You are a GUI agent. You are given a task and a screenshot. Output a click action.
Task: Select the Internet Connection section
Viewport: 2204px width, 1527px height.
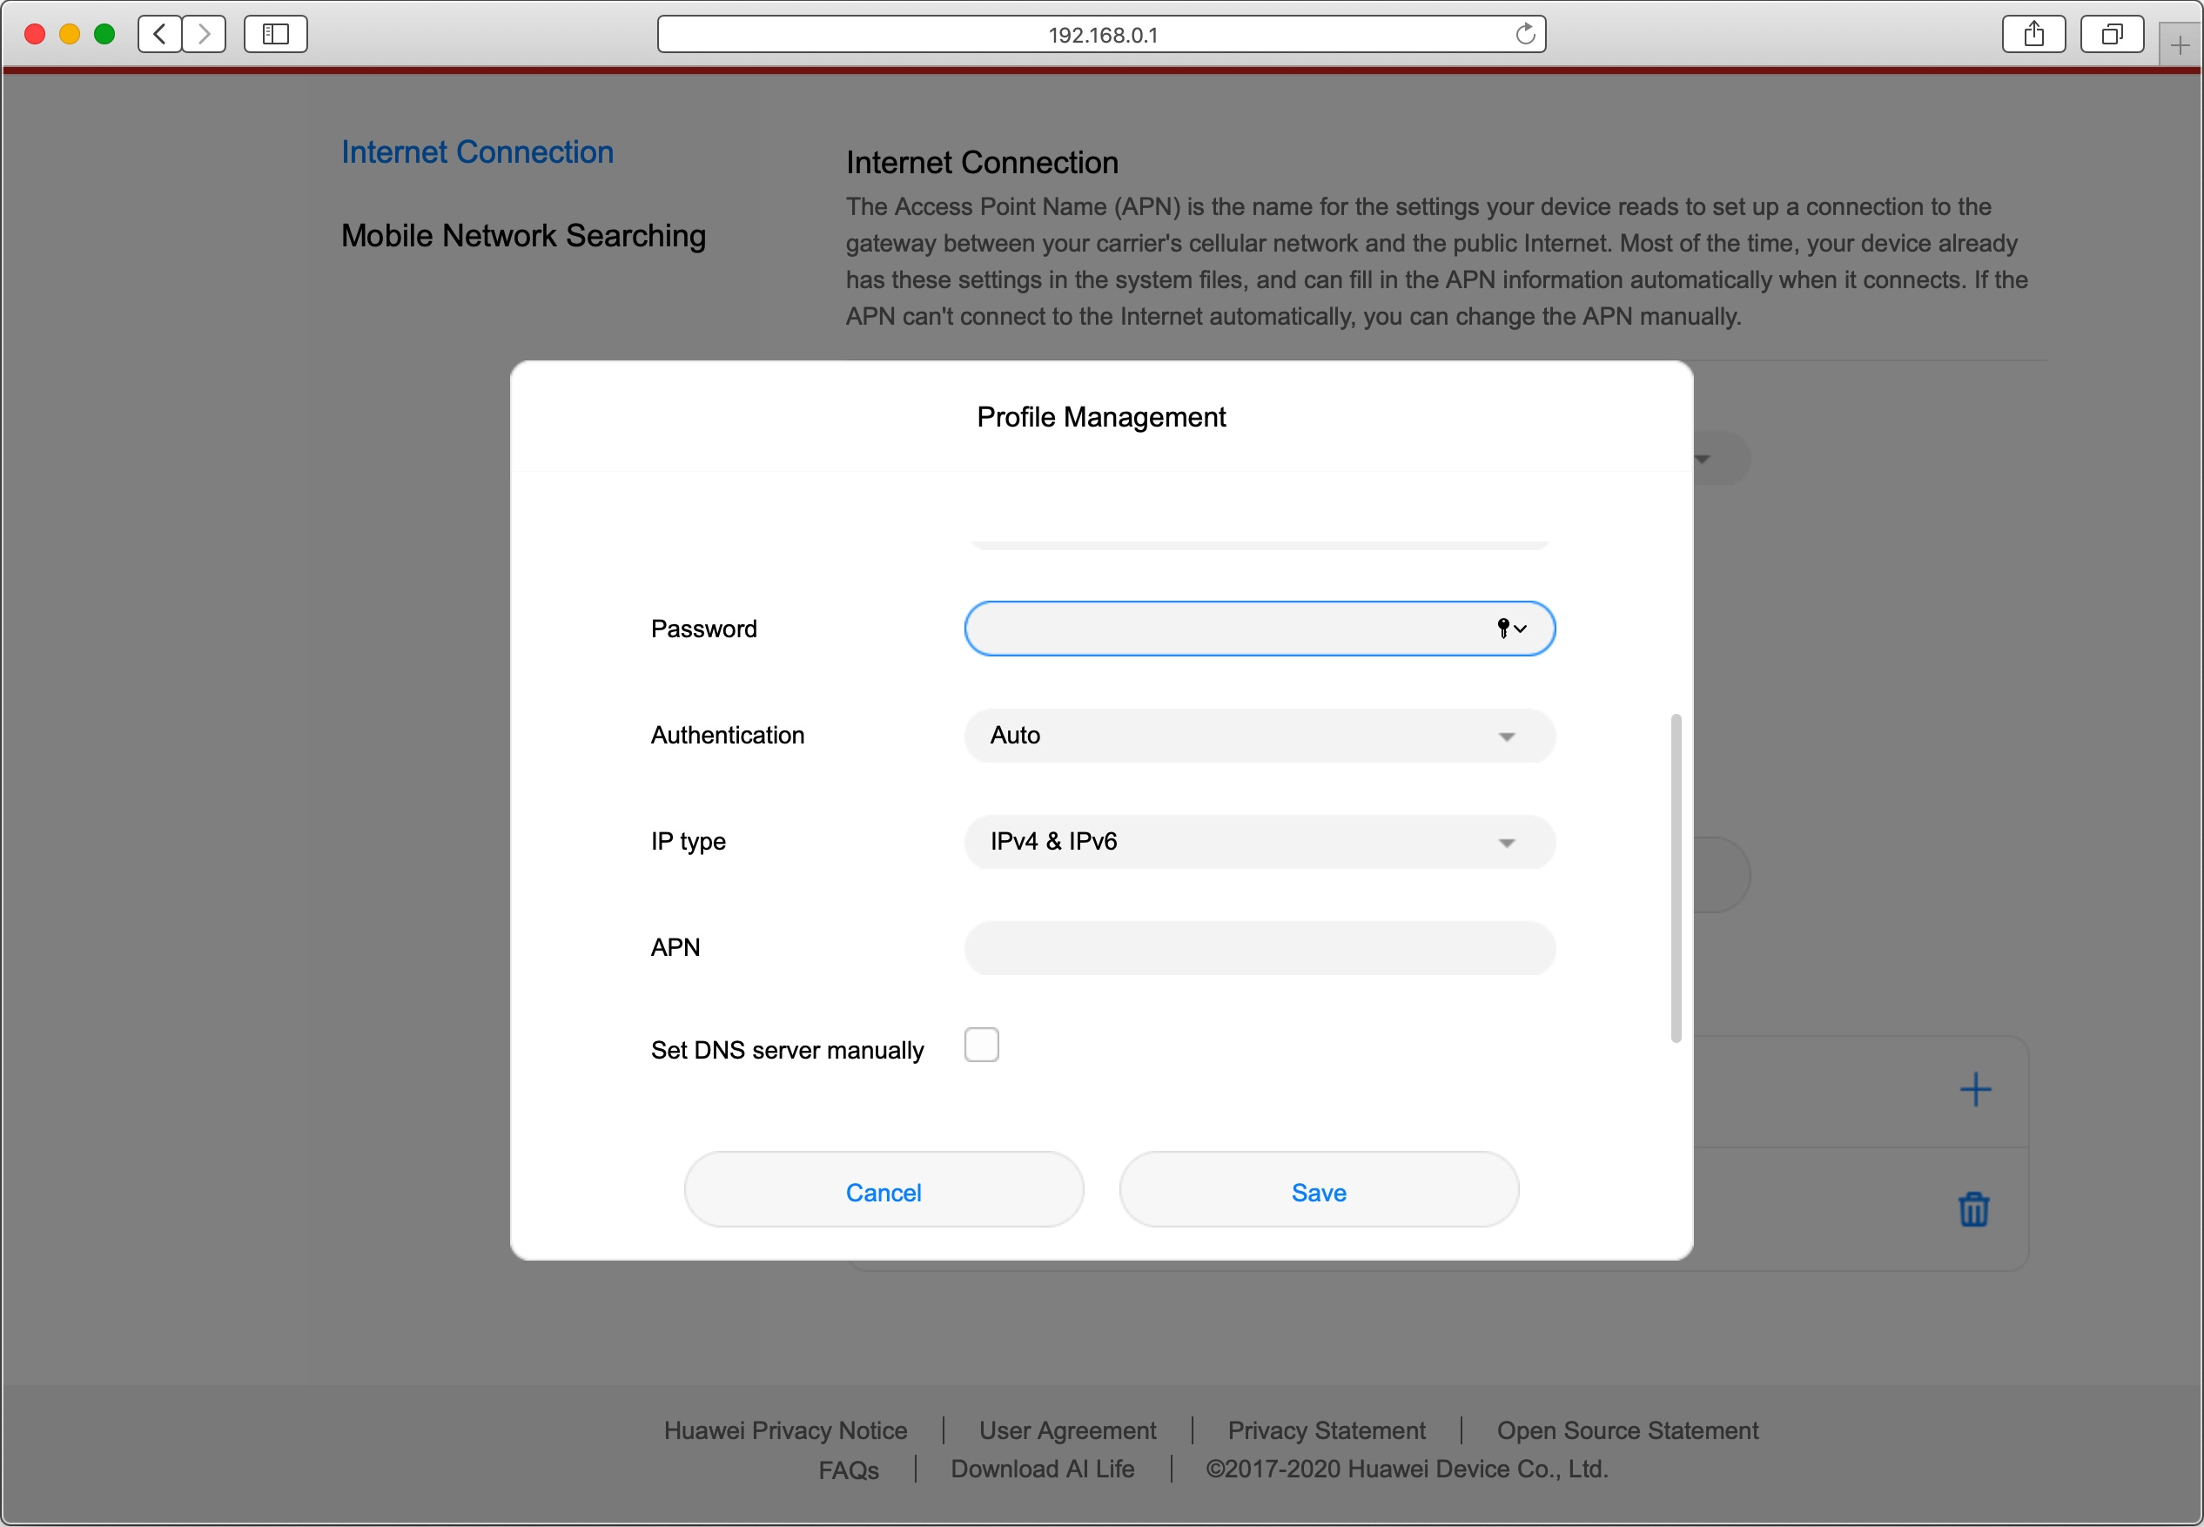pos(476,151)
